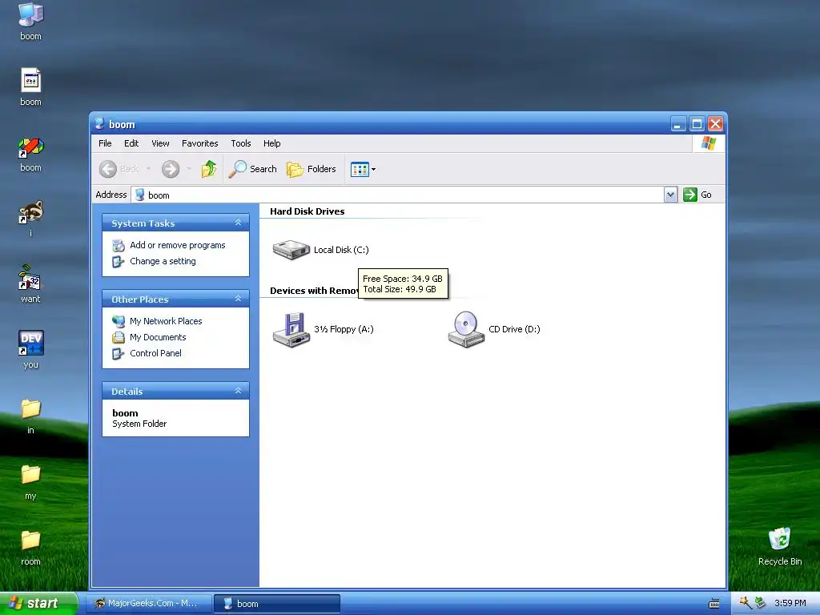Click the boom taskbar button
The width and height of the screenshot is (820, 615).
277,603
